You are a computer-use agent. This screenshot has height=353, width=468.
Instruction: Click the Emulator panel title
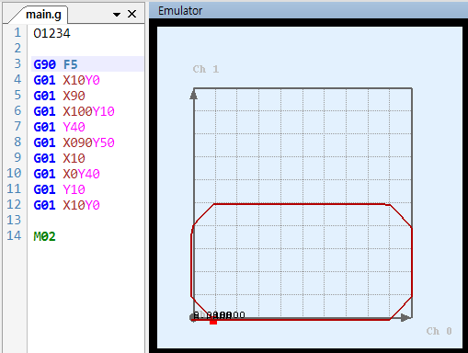click(x=180, y=11)
